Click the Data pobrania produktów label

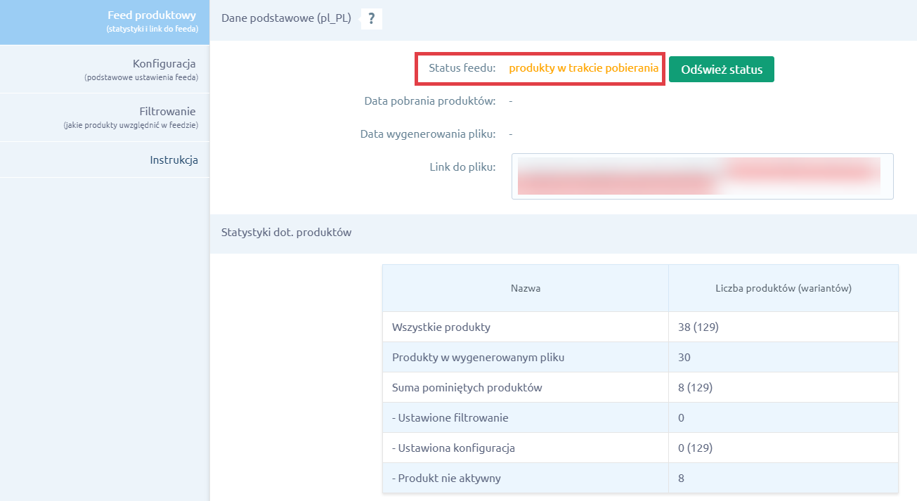[431, 100]
